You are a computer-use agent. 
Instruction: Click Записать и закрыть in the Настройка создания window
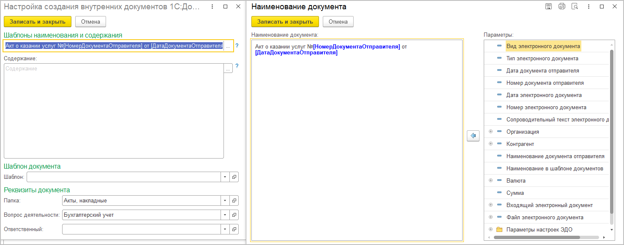pos(38,22)
